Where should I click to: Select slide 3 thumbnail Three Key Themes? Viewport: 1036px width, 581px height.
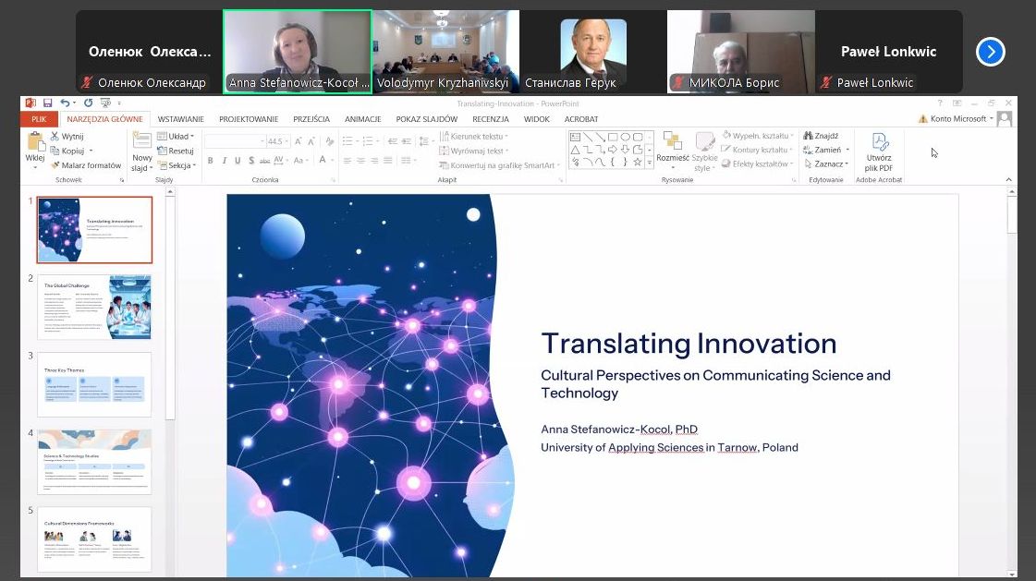click(94, 384)
